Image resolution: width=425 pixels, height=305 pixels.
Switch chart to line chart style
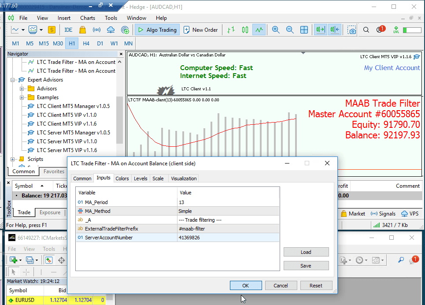259,30
